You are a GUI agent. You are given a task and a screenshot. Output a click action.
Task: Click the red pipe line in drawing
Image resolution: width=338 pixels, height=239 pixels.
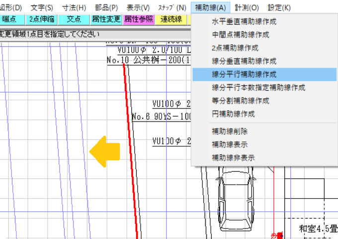point(130,149)
